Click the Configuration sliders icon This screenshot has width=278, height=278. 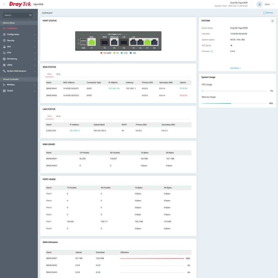4,34
